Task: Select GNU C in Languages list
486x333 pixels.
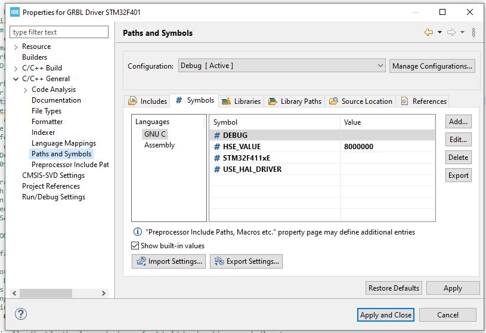Action: point(155,134)
